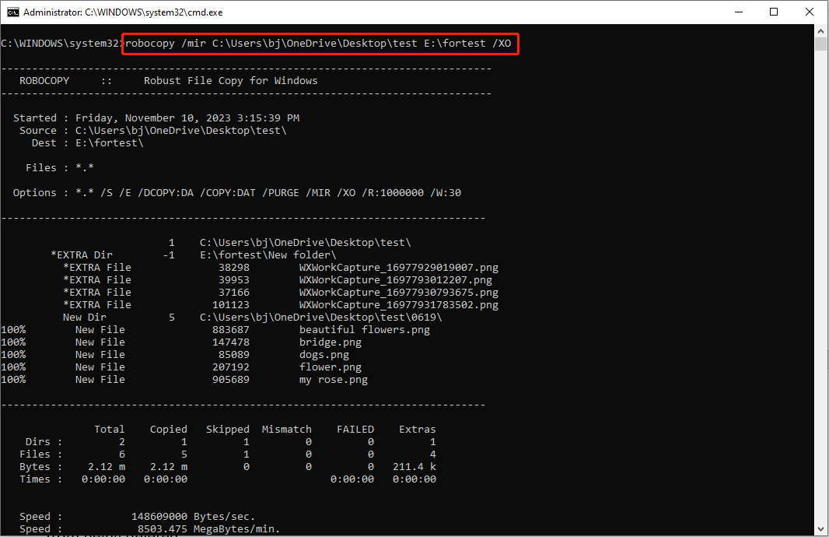
Task: Click the Options line showing /PURGE /MIR flags
Action: point(237,193)
